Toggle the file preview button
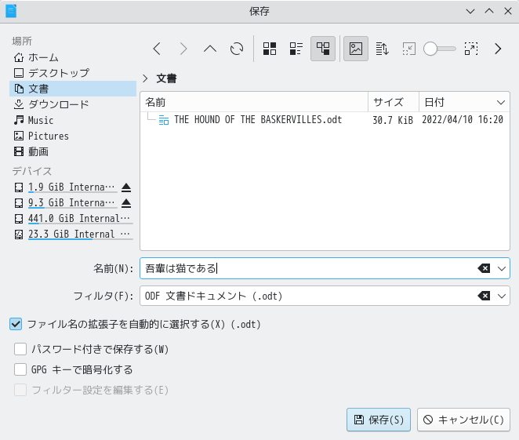Screen dimensions: 519x440 (356, 49)
